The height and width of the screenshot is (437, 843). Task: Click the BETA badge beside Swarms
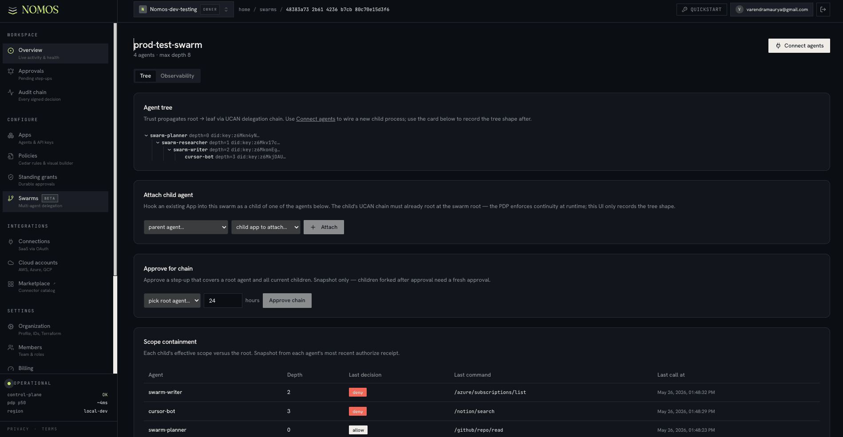[50, 198]
